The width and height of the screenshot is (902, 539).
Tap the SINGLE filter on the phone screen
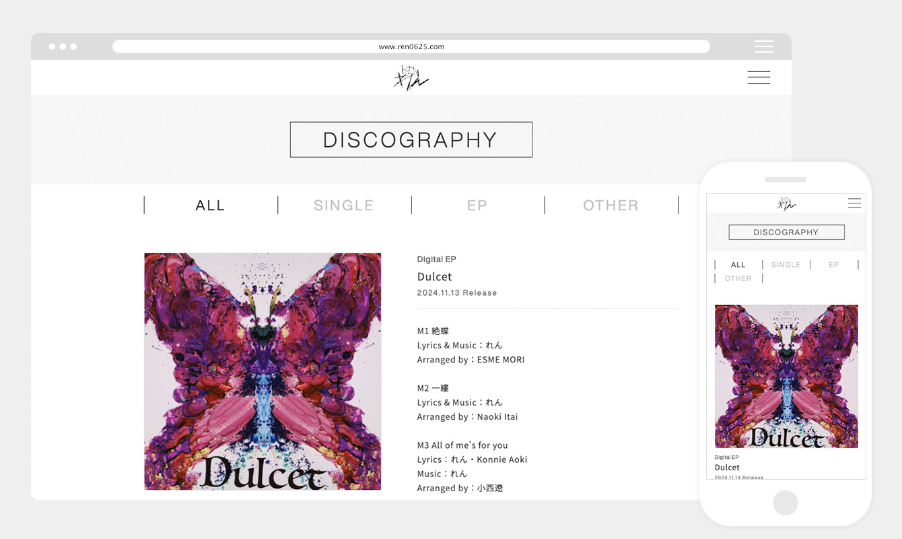(x=786, y=265)
